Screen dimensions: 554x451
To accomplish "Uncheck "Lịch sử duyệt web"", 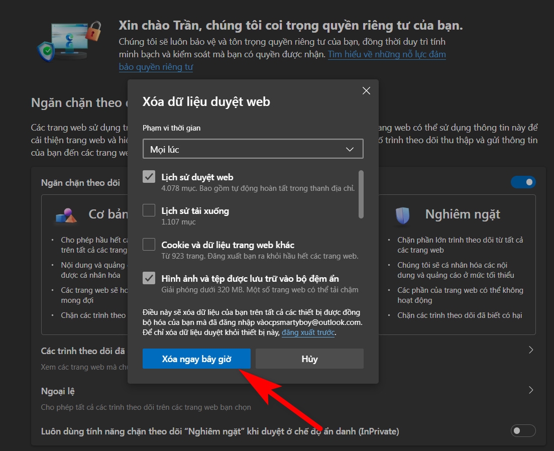I will [149, 176].
